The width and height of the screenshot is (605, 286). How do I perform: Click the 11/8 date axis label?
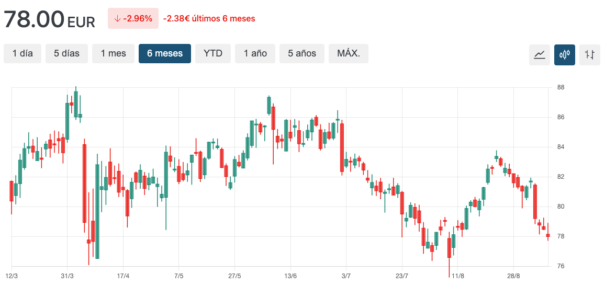click(x=457, y=277)
